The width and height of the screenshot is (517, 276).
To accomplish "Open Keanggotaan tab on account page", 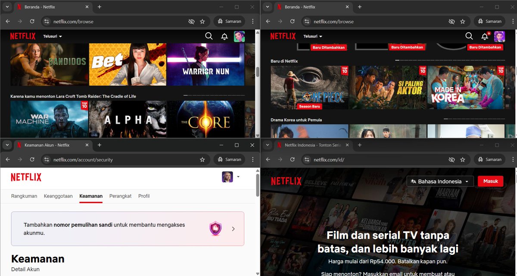I will tap(58, 196).
